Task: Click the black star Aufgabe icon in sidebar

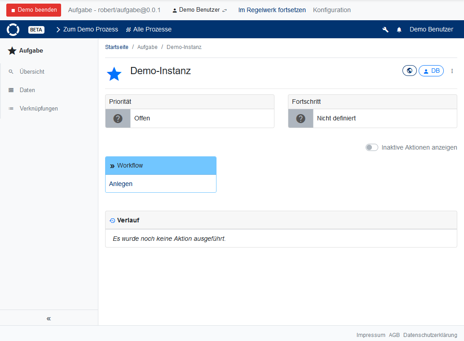Action: tap(12, 51)
